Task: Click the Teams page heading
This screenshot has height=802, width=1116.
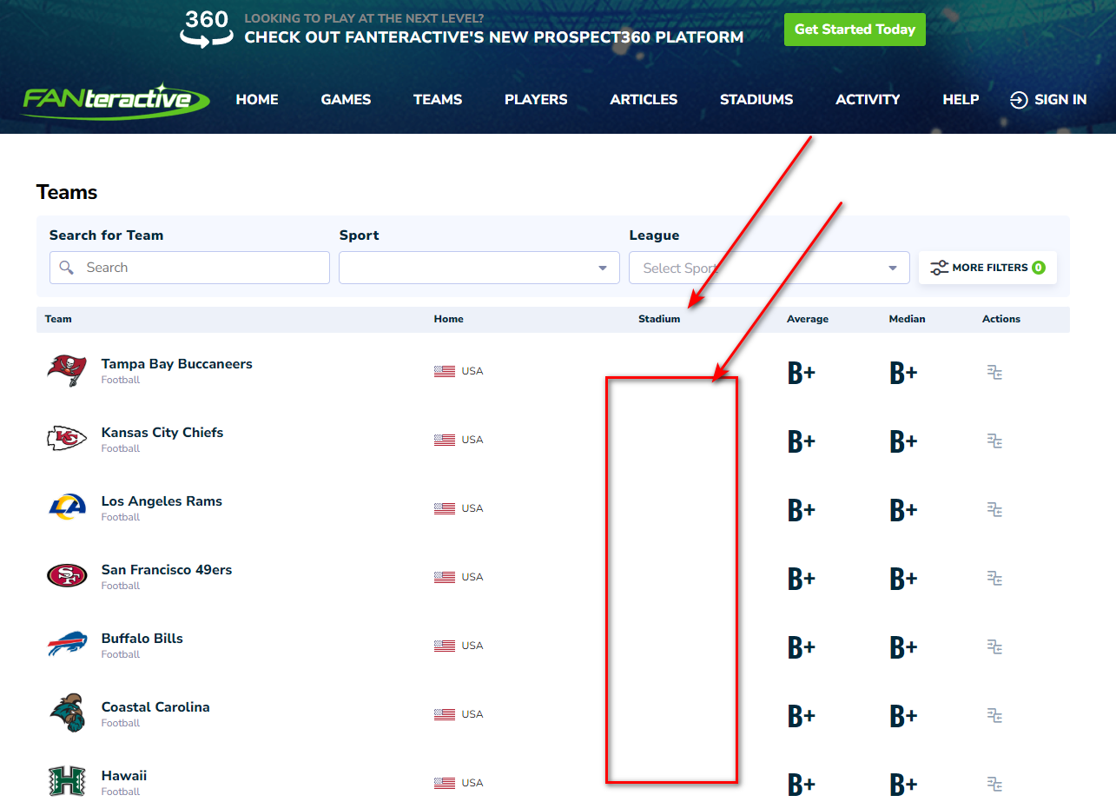Action: (67, 192)
